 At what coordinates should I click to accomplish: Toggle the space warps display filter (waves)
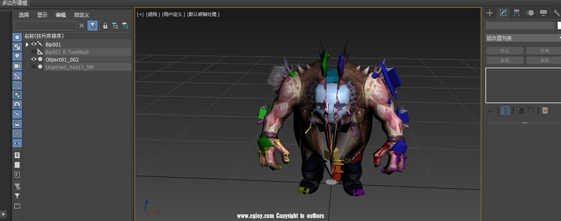17,85
